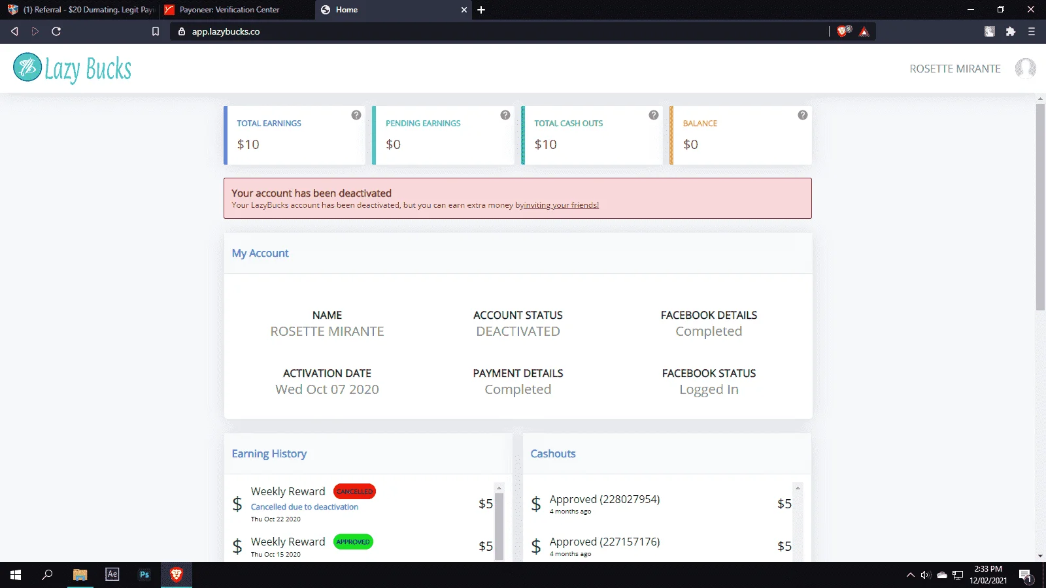Open the Brave Shields lion icon

pyautogui.click(x=843, y=31)
